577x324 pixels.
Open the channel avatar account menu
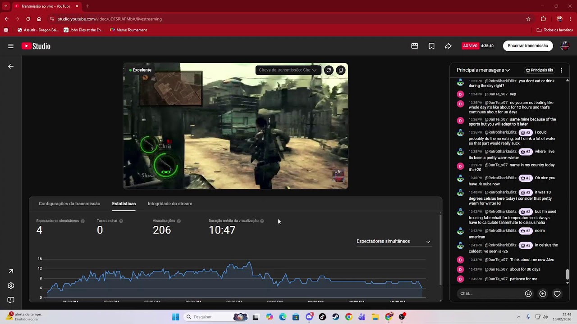point(565,46)
